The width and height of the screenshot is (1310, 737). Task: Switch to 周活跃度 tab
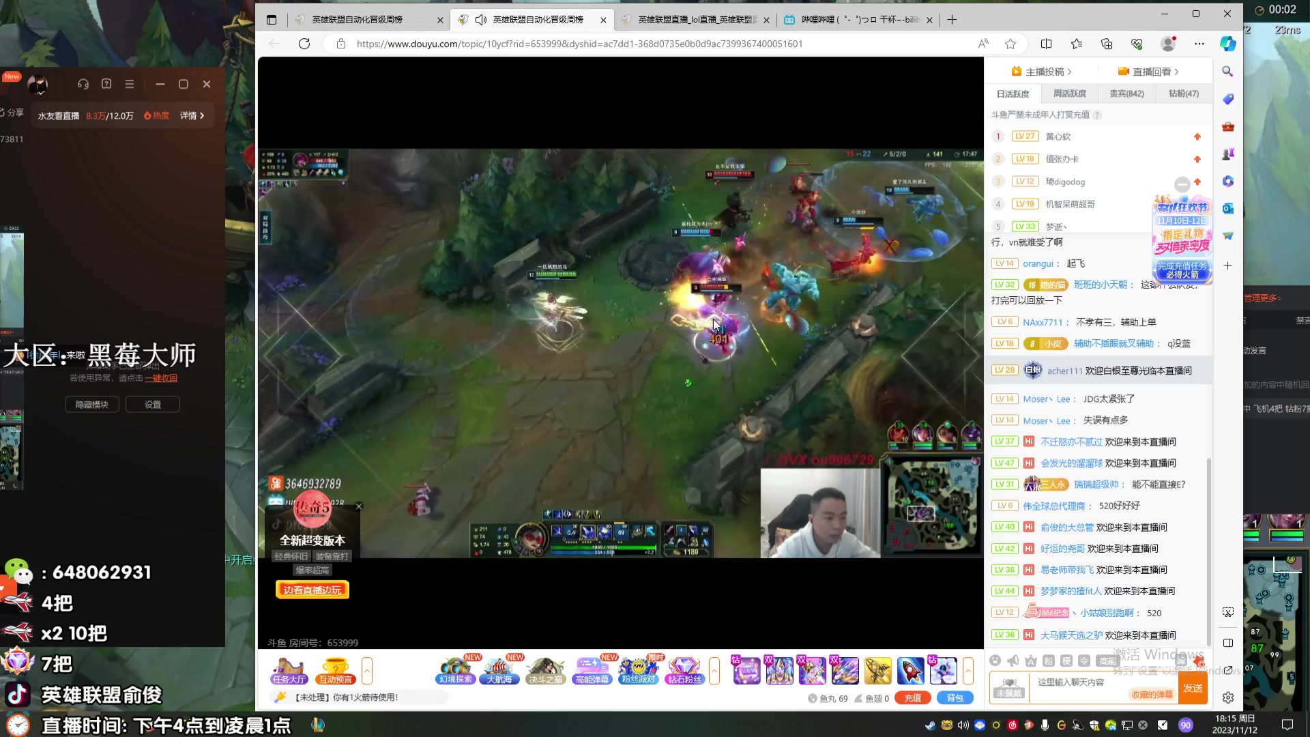pos(1069,93)
